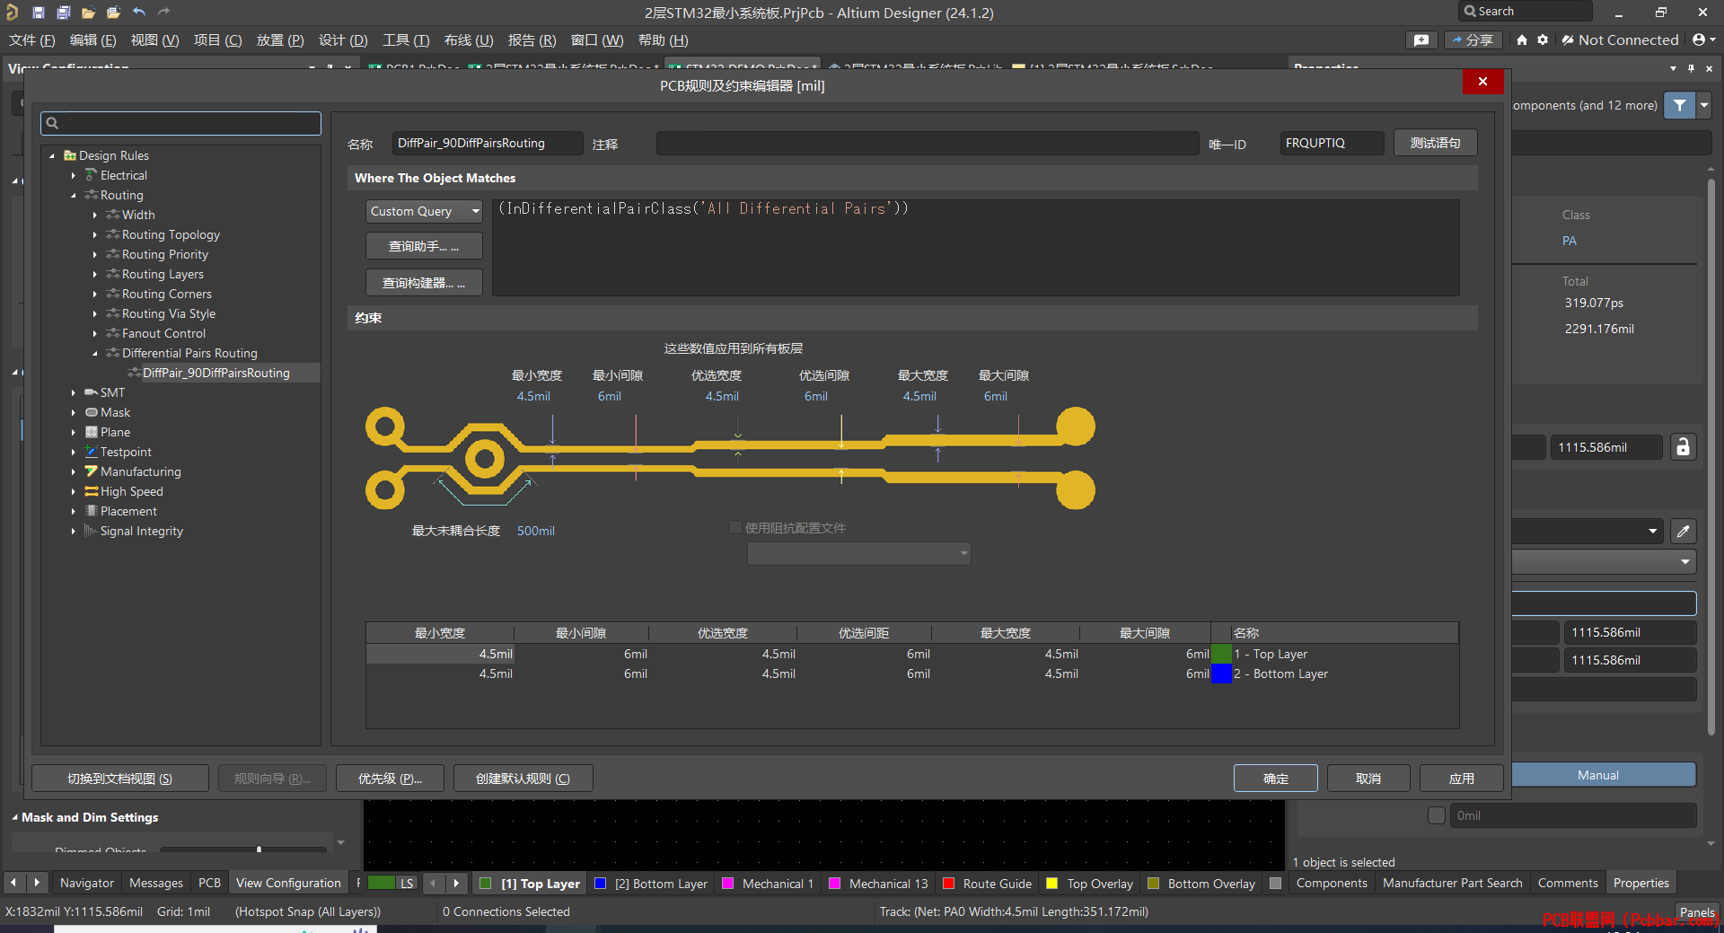1724x933 pixels.
Task: Click the search magnifier in rules tree
Action: tap(52, 123)
